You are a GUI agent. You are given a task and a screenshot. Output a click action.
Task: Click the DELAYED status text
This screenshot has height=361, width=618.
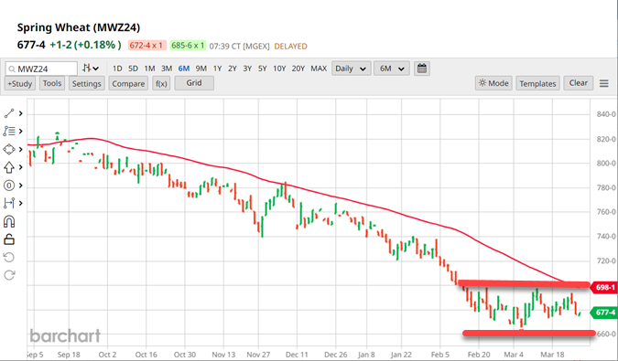(x=290, y=46)
